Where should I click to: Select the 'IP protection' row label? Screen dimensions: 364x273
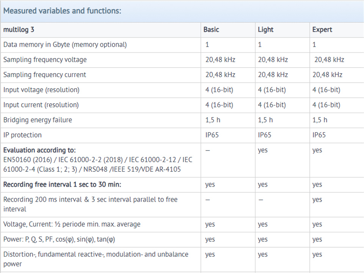tap(22, 135)
